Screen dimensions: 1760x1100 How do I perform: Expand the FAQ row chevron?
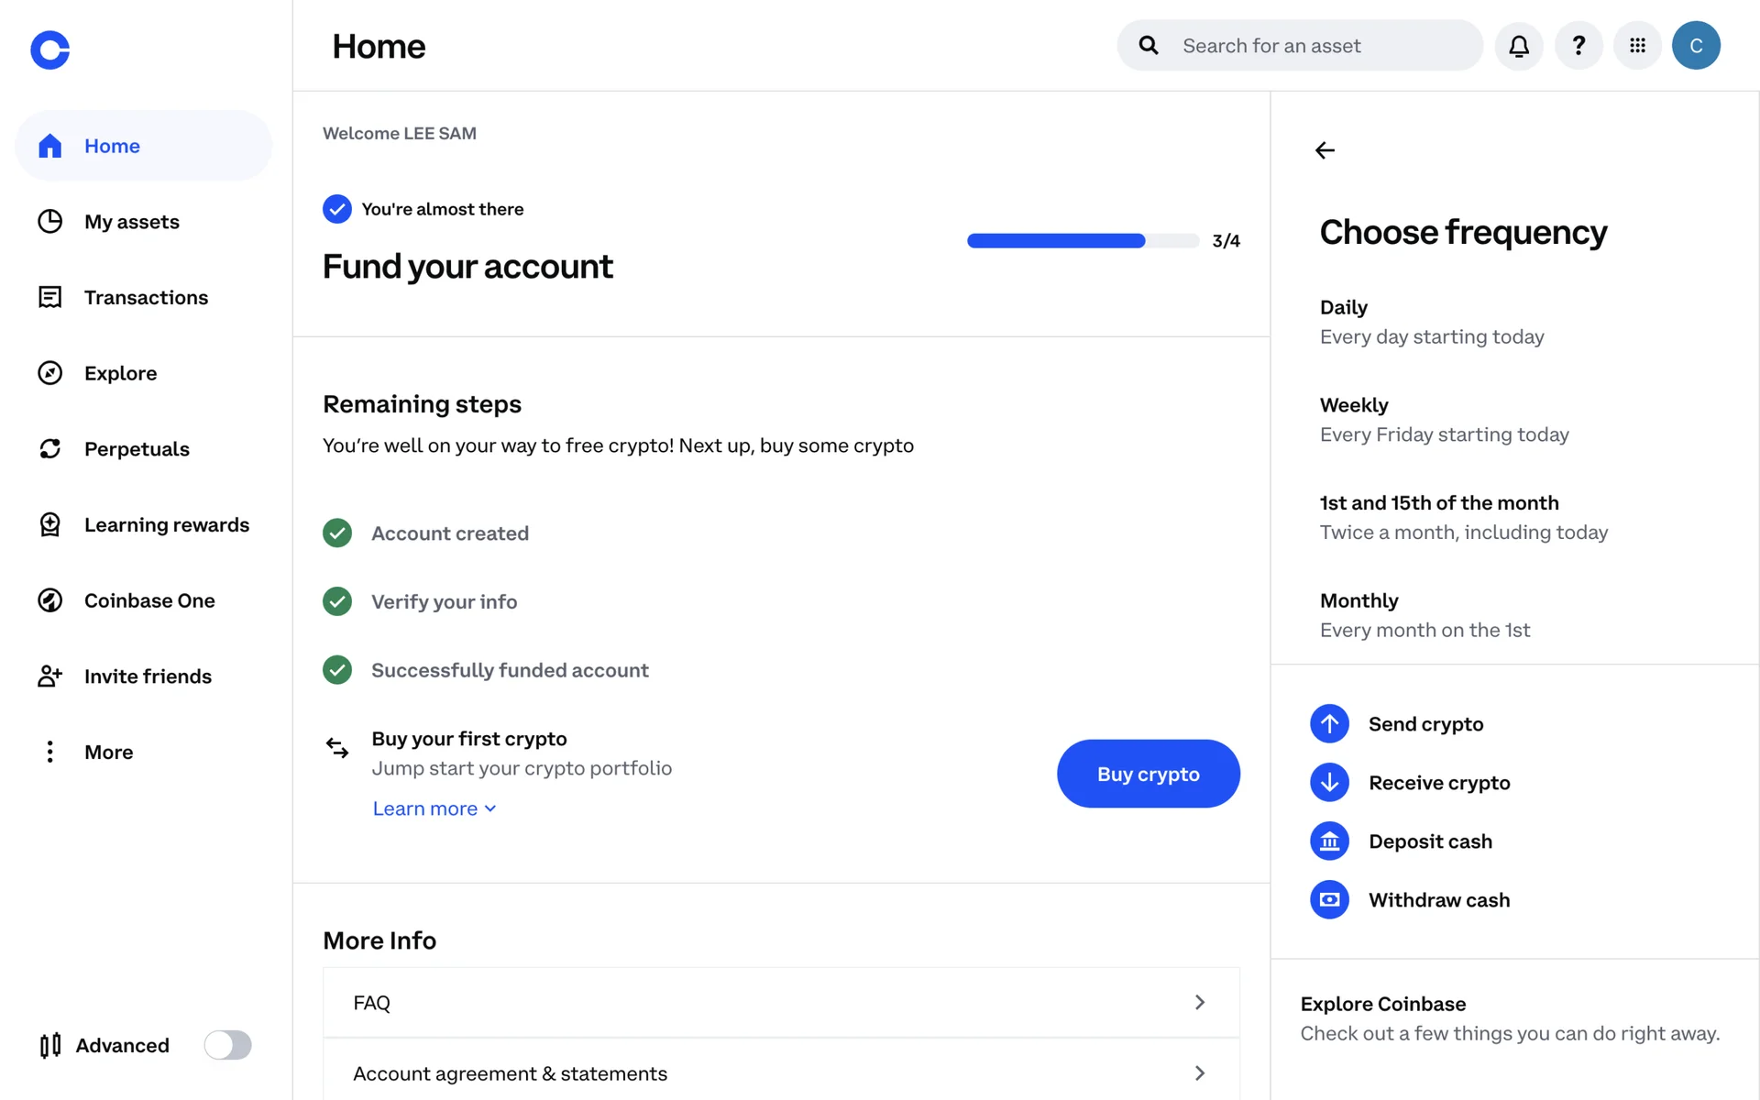(1199, 1003)
